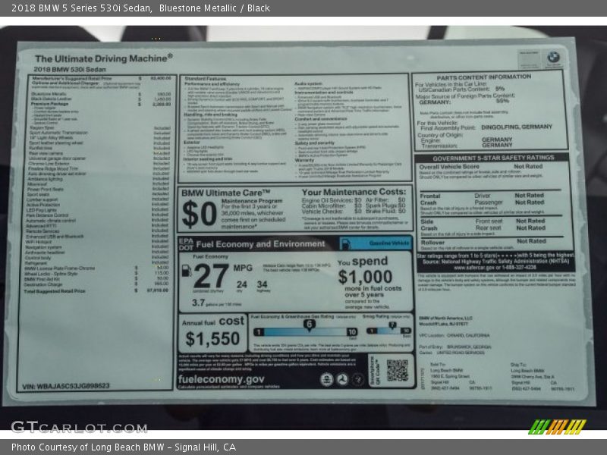Click 'PARTS CONTENT INFORMATION' heading

(484, 77)
